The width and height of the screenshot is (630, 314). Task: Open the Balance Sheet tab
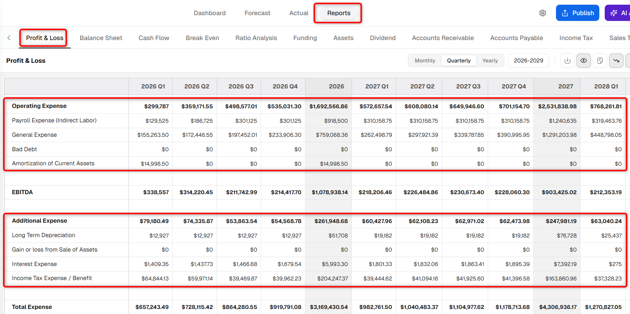coord(101,38)
